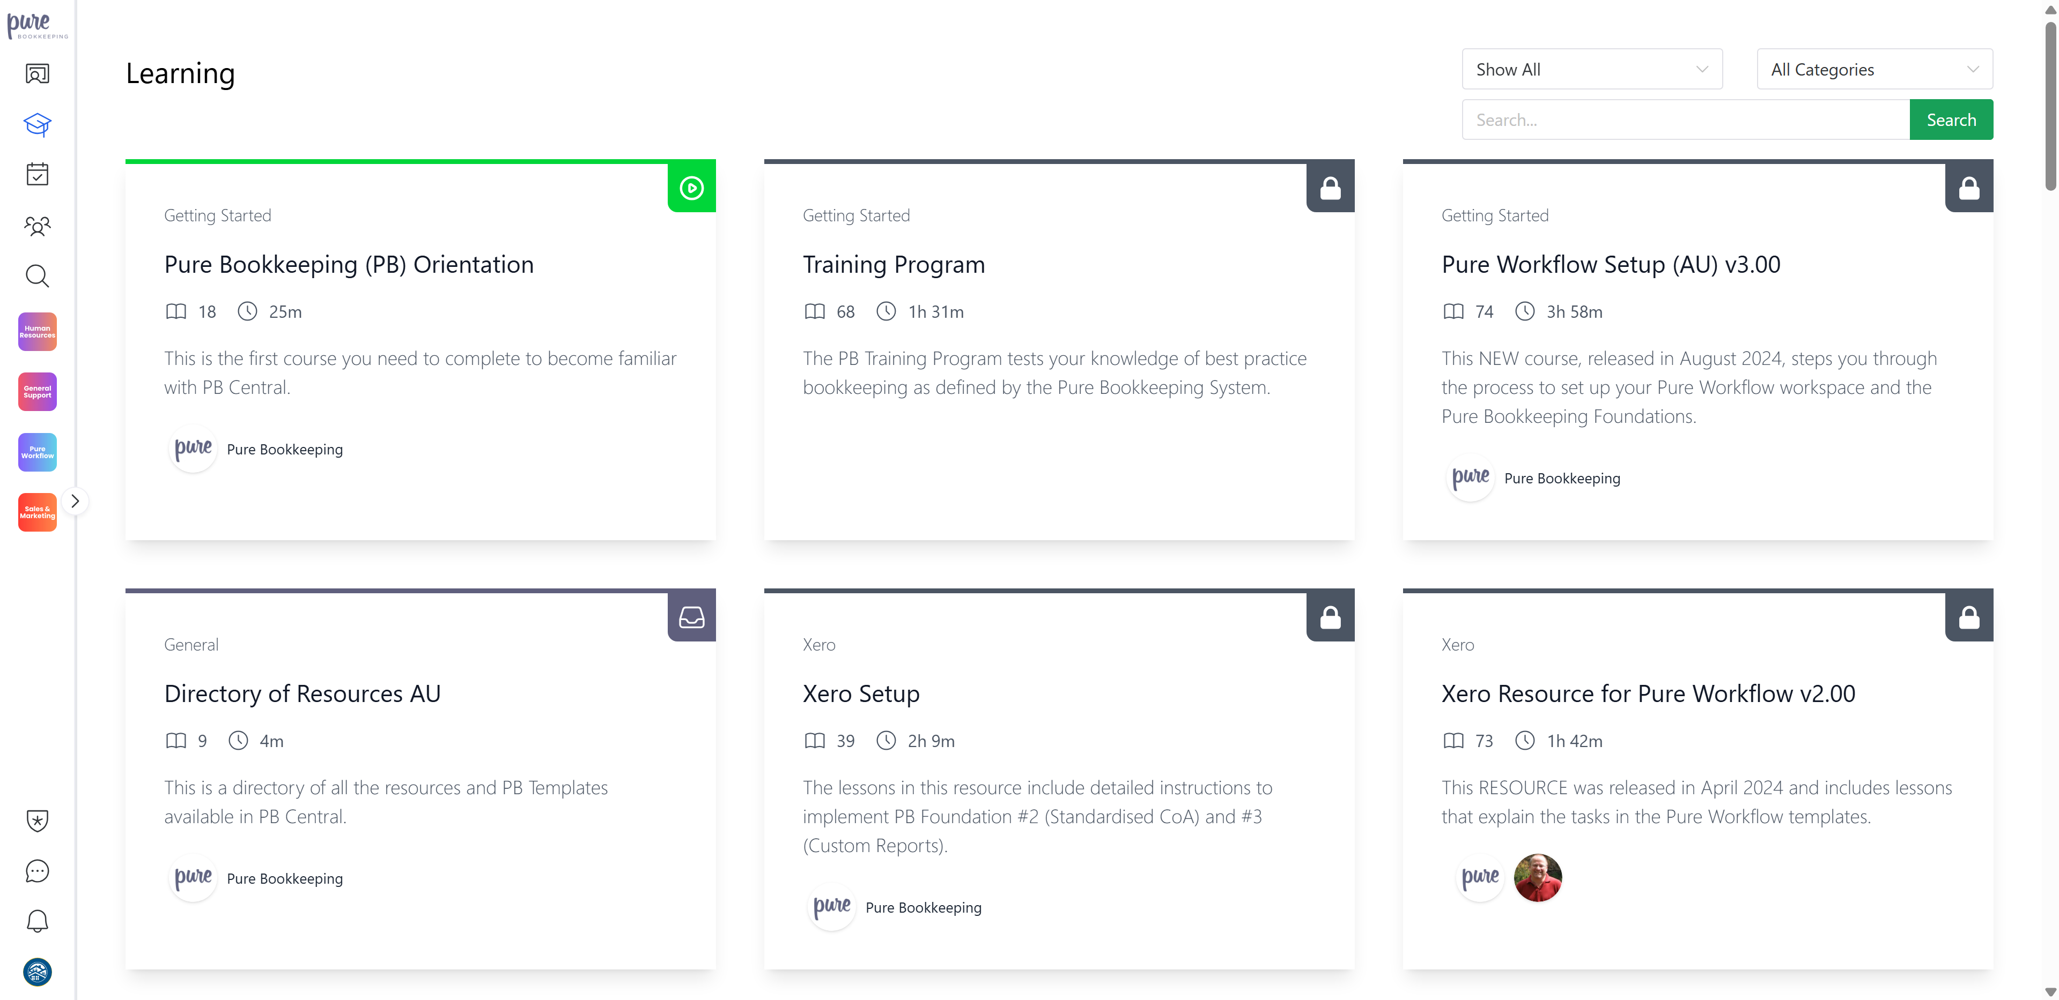
Task: Open the Human Resources sidebar tile
Action: coord(37,332)
